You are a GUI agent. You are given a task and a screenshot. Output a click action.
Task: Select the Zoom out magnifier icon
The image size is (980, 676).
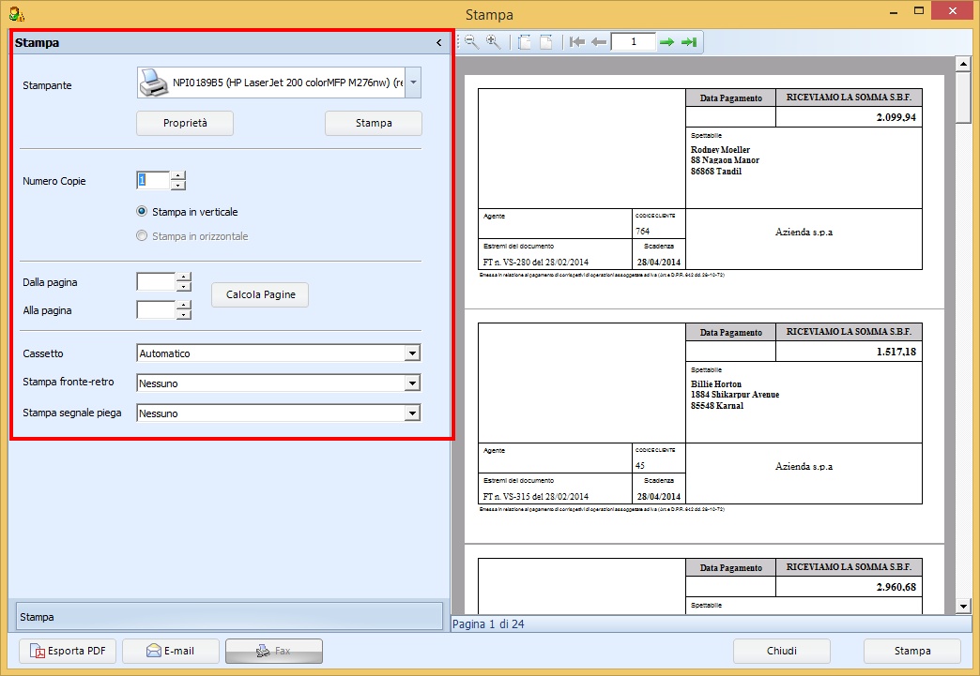[471, 41]
